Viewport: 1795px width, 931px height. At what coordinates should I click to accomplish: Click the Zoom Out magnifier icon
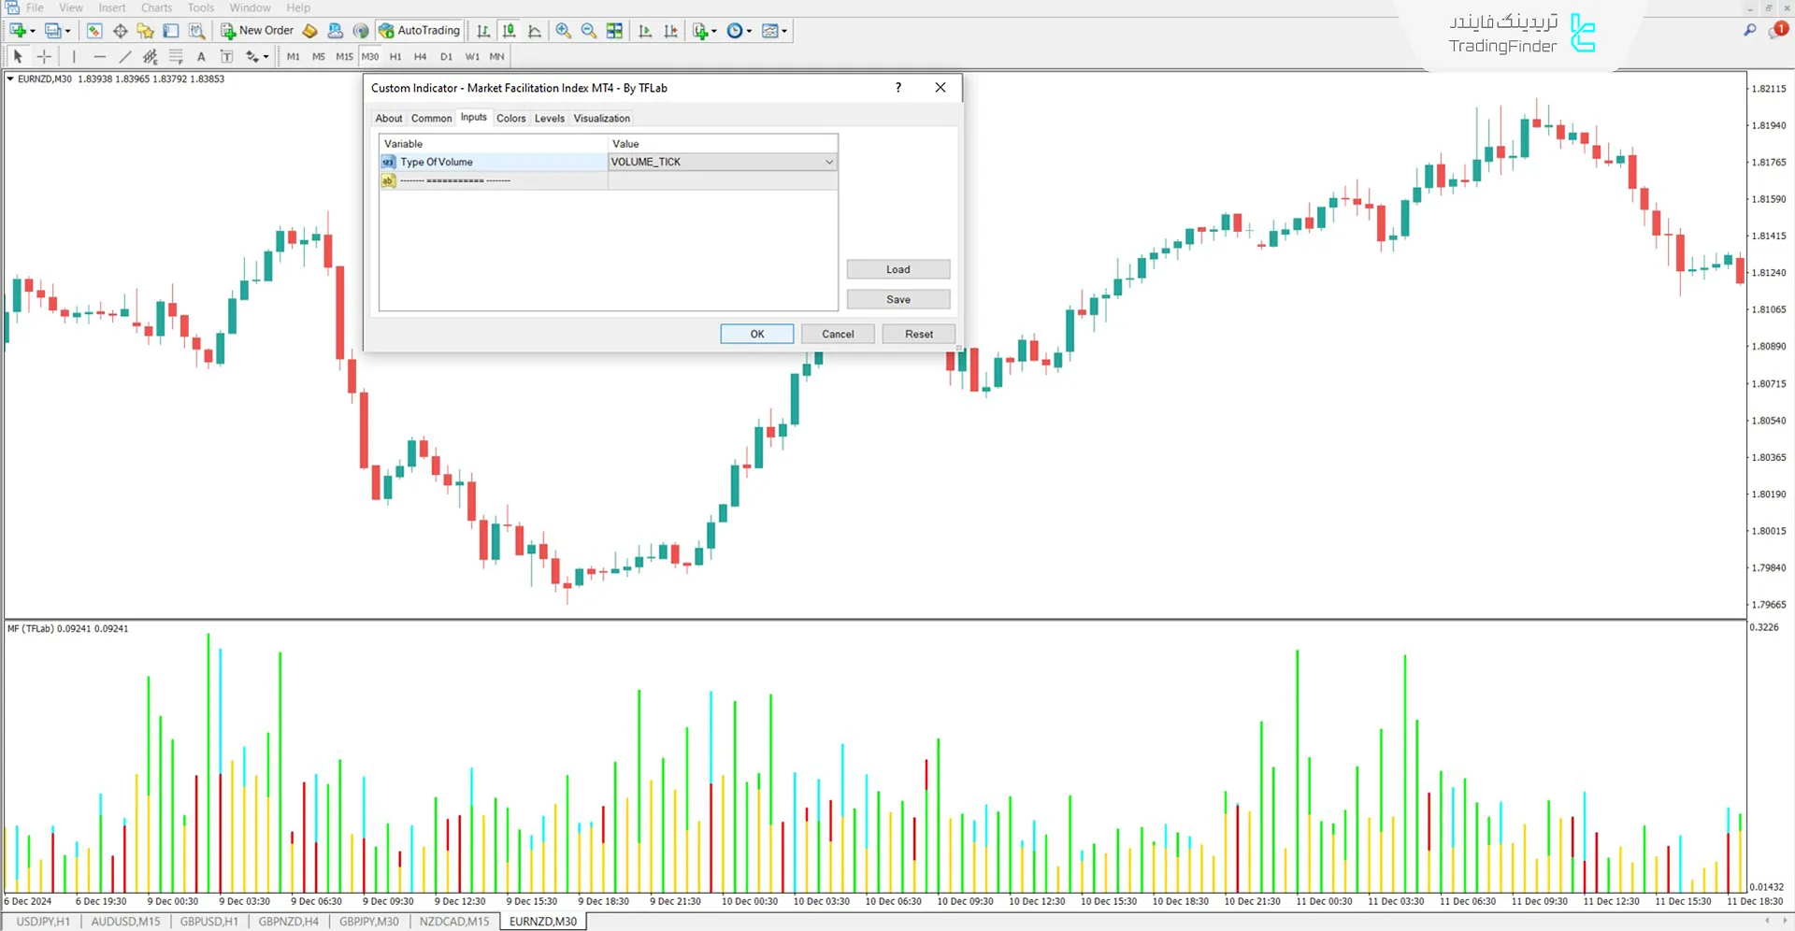(589, 31)
